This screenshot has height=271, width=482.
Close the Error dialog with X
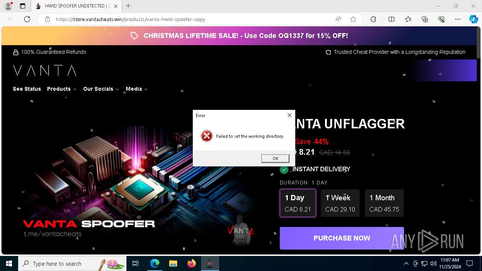(x=289, y=115)
